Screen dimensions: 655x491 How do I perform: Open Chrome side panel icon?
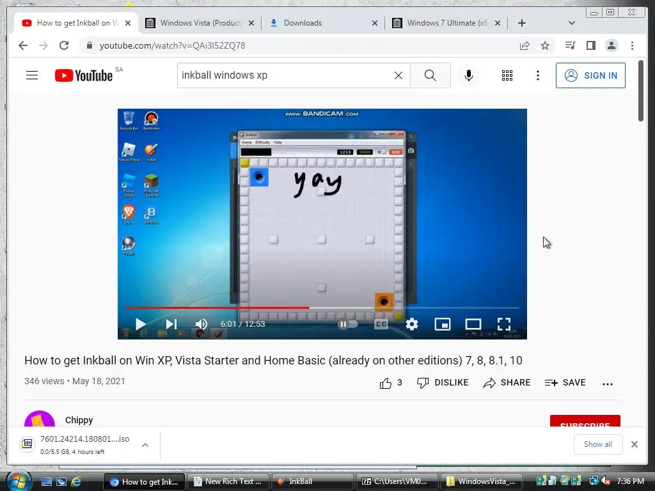coord(590,45)
